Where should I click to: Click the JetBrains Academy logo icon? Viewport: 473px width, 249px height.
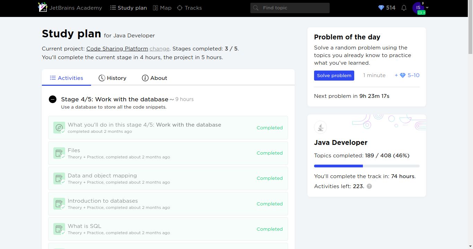43,7
